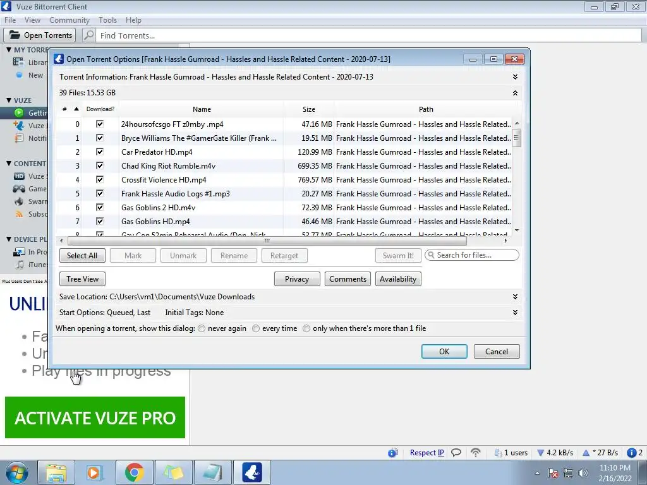The height and width of the screenshot is (485, 647).
Task: Uncheck download for Gas Goblins HD.mp4
Action: 99,221
